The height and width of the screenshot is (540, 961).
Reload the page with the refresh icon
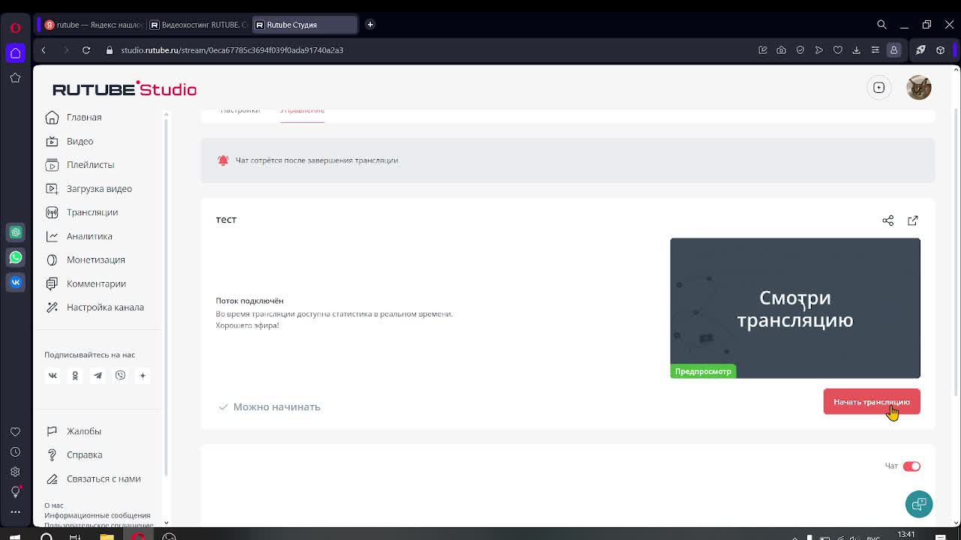(86, 50)
